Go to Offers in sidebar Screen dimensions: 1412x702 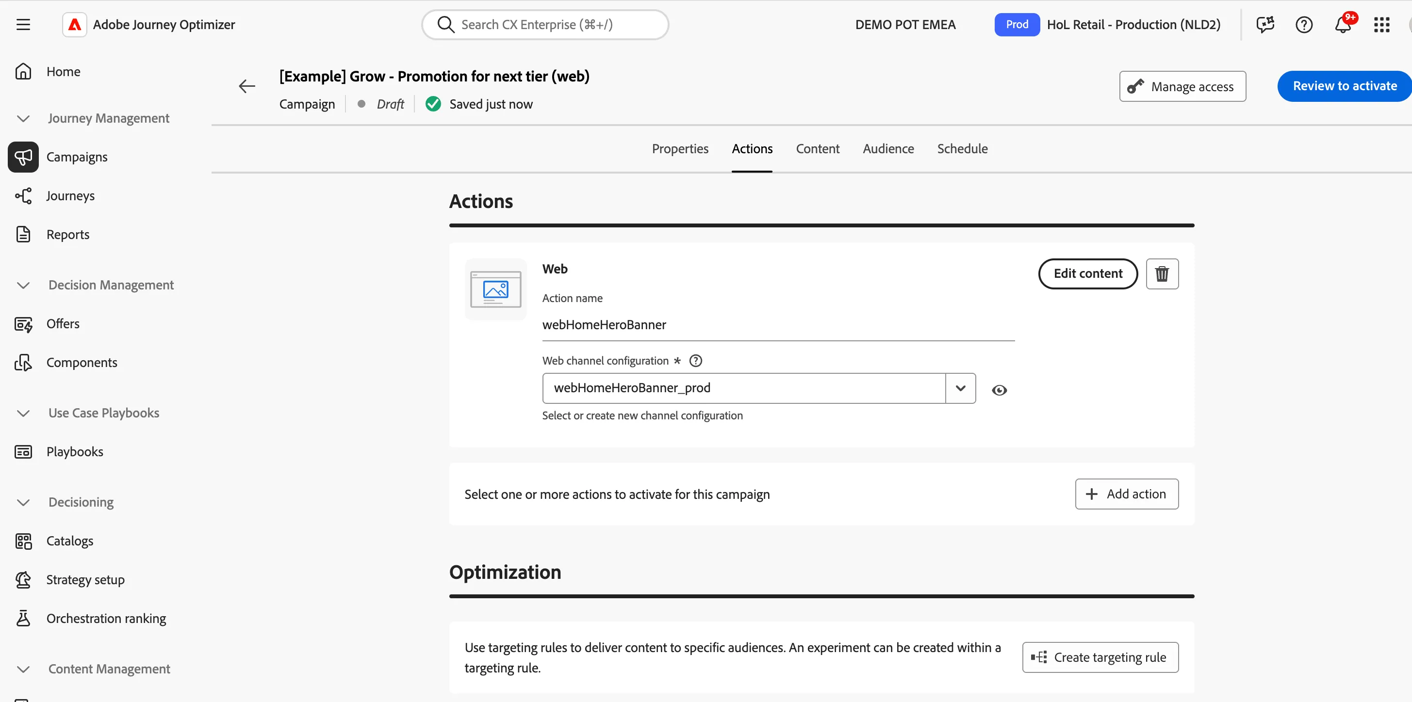click(x=63, y=324)
